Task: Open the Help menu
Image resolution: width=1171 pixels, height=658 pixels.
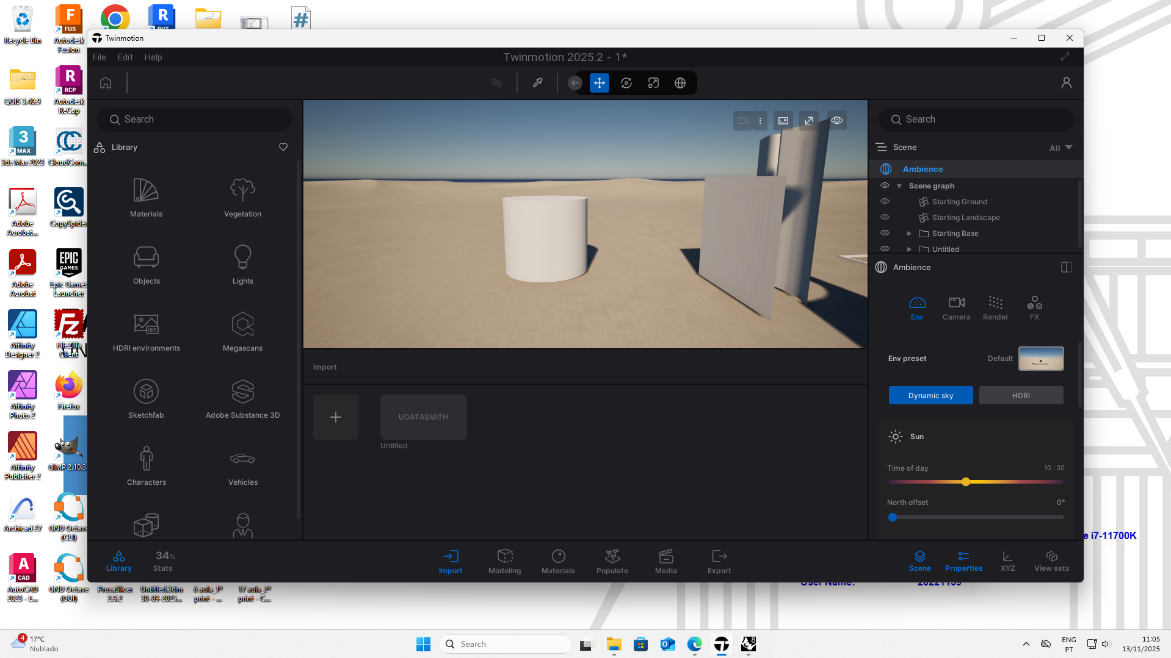Action: (153, 57)
